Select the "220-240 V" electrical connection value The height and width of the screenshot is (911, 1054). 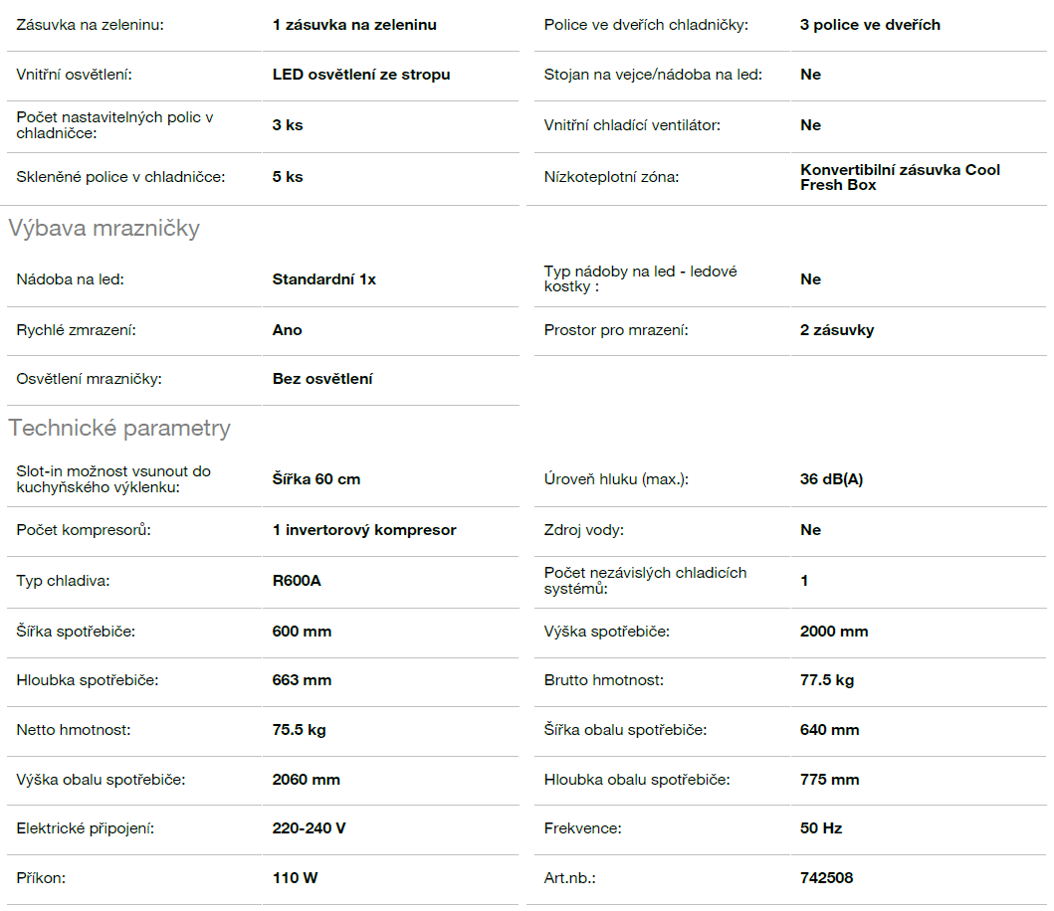[310, 828]
